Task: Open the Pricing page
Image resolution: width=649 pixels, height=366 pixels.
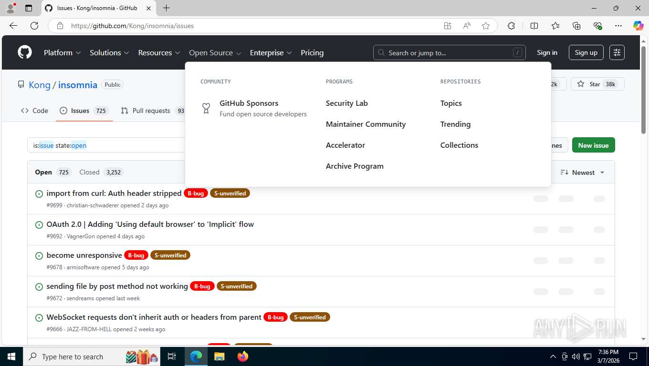Action: coord(312,52)
